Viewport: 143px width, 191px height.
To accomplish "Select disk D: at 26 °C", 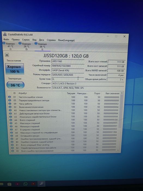I will click(25, 46).
